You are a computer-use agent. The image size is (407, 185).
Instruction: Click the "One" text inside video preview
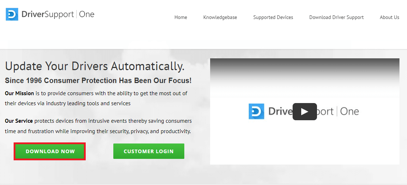pyautogui.click(x=349, y=111)
